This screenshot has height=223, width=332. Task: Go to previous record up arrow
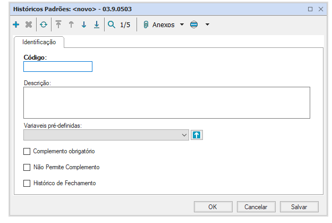(71, 24)
